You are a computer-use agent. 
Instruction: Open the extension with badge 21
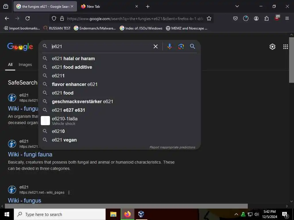point(277,18)
